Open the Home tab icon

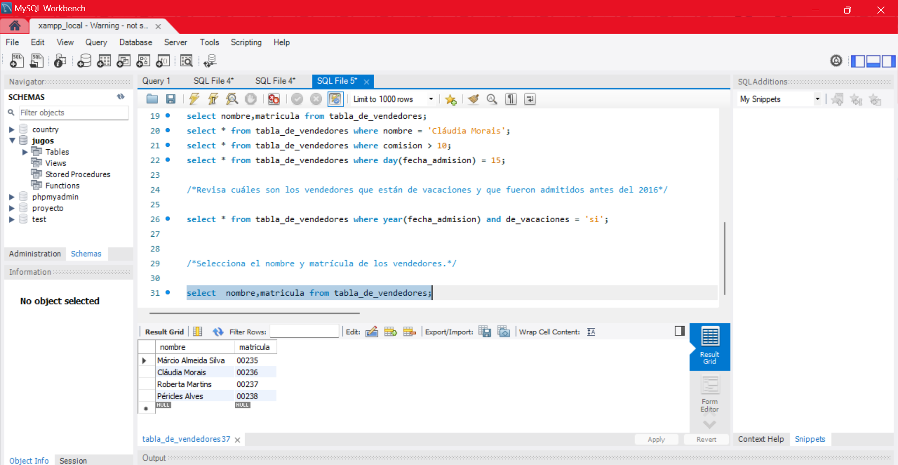click(14, 26)
